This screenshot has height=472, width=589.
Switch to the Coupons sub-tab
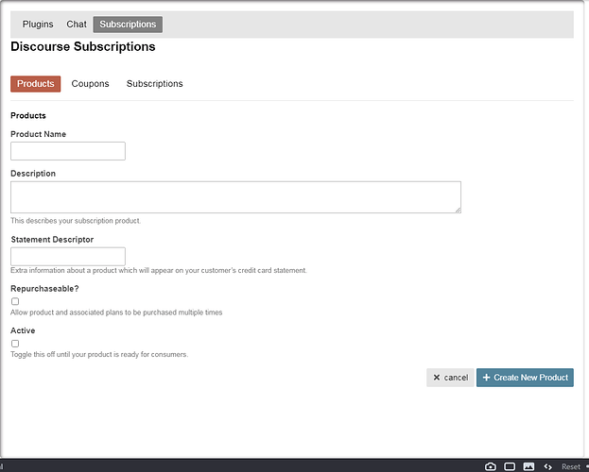click(x=90, y=84)
